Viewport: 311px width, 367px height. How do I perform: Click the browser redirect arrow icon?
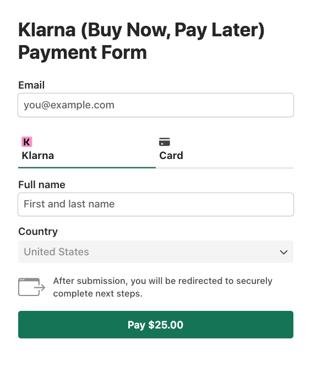pos(31,287)
